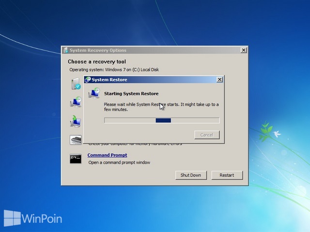This screenshot has width=310, height=232.
Task: Click the System Restore title bar icon
Action: [x=88, y=79]
